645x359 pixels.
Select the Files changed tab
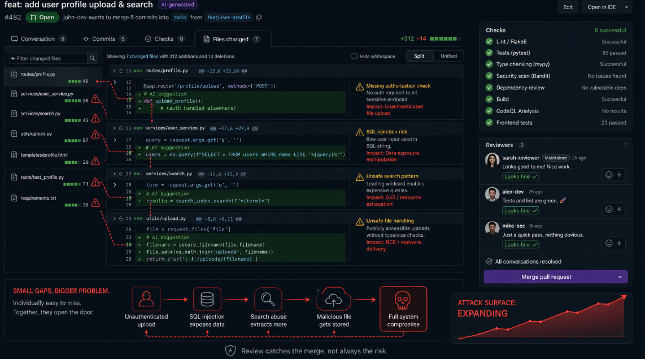[232, 39]
